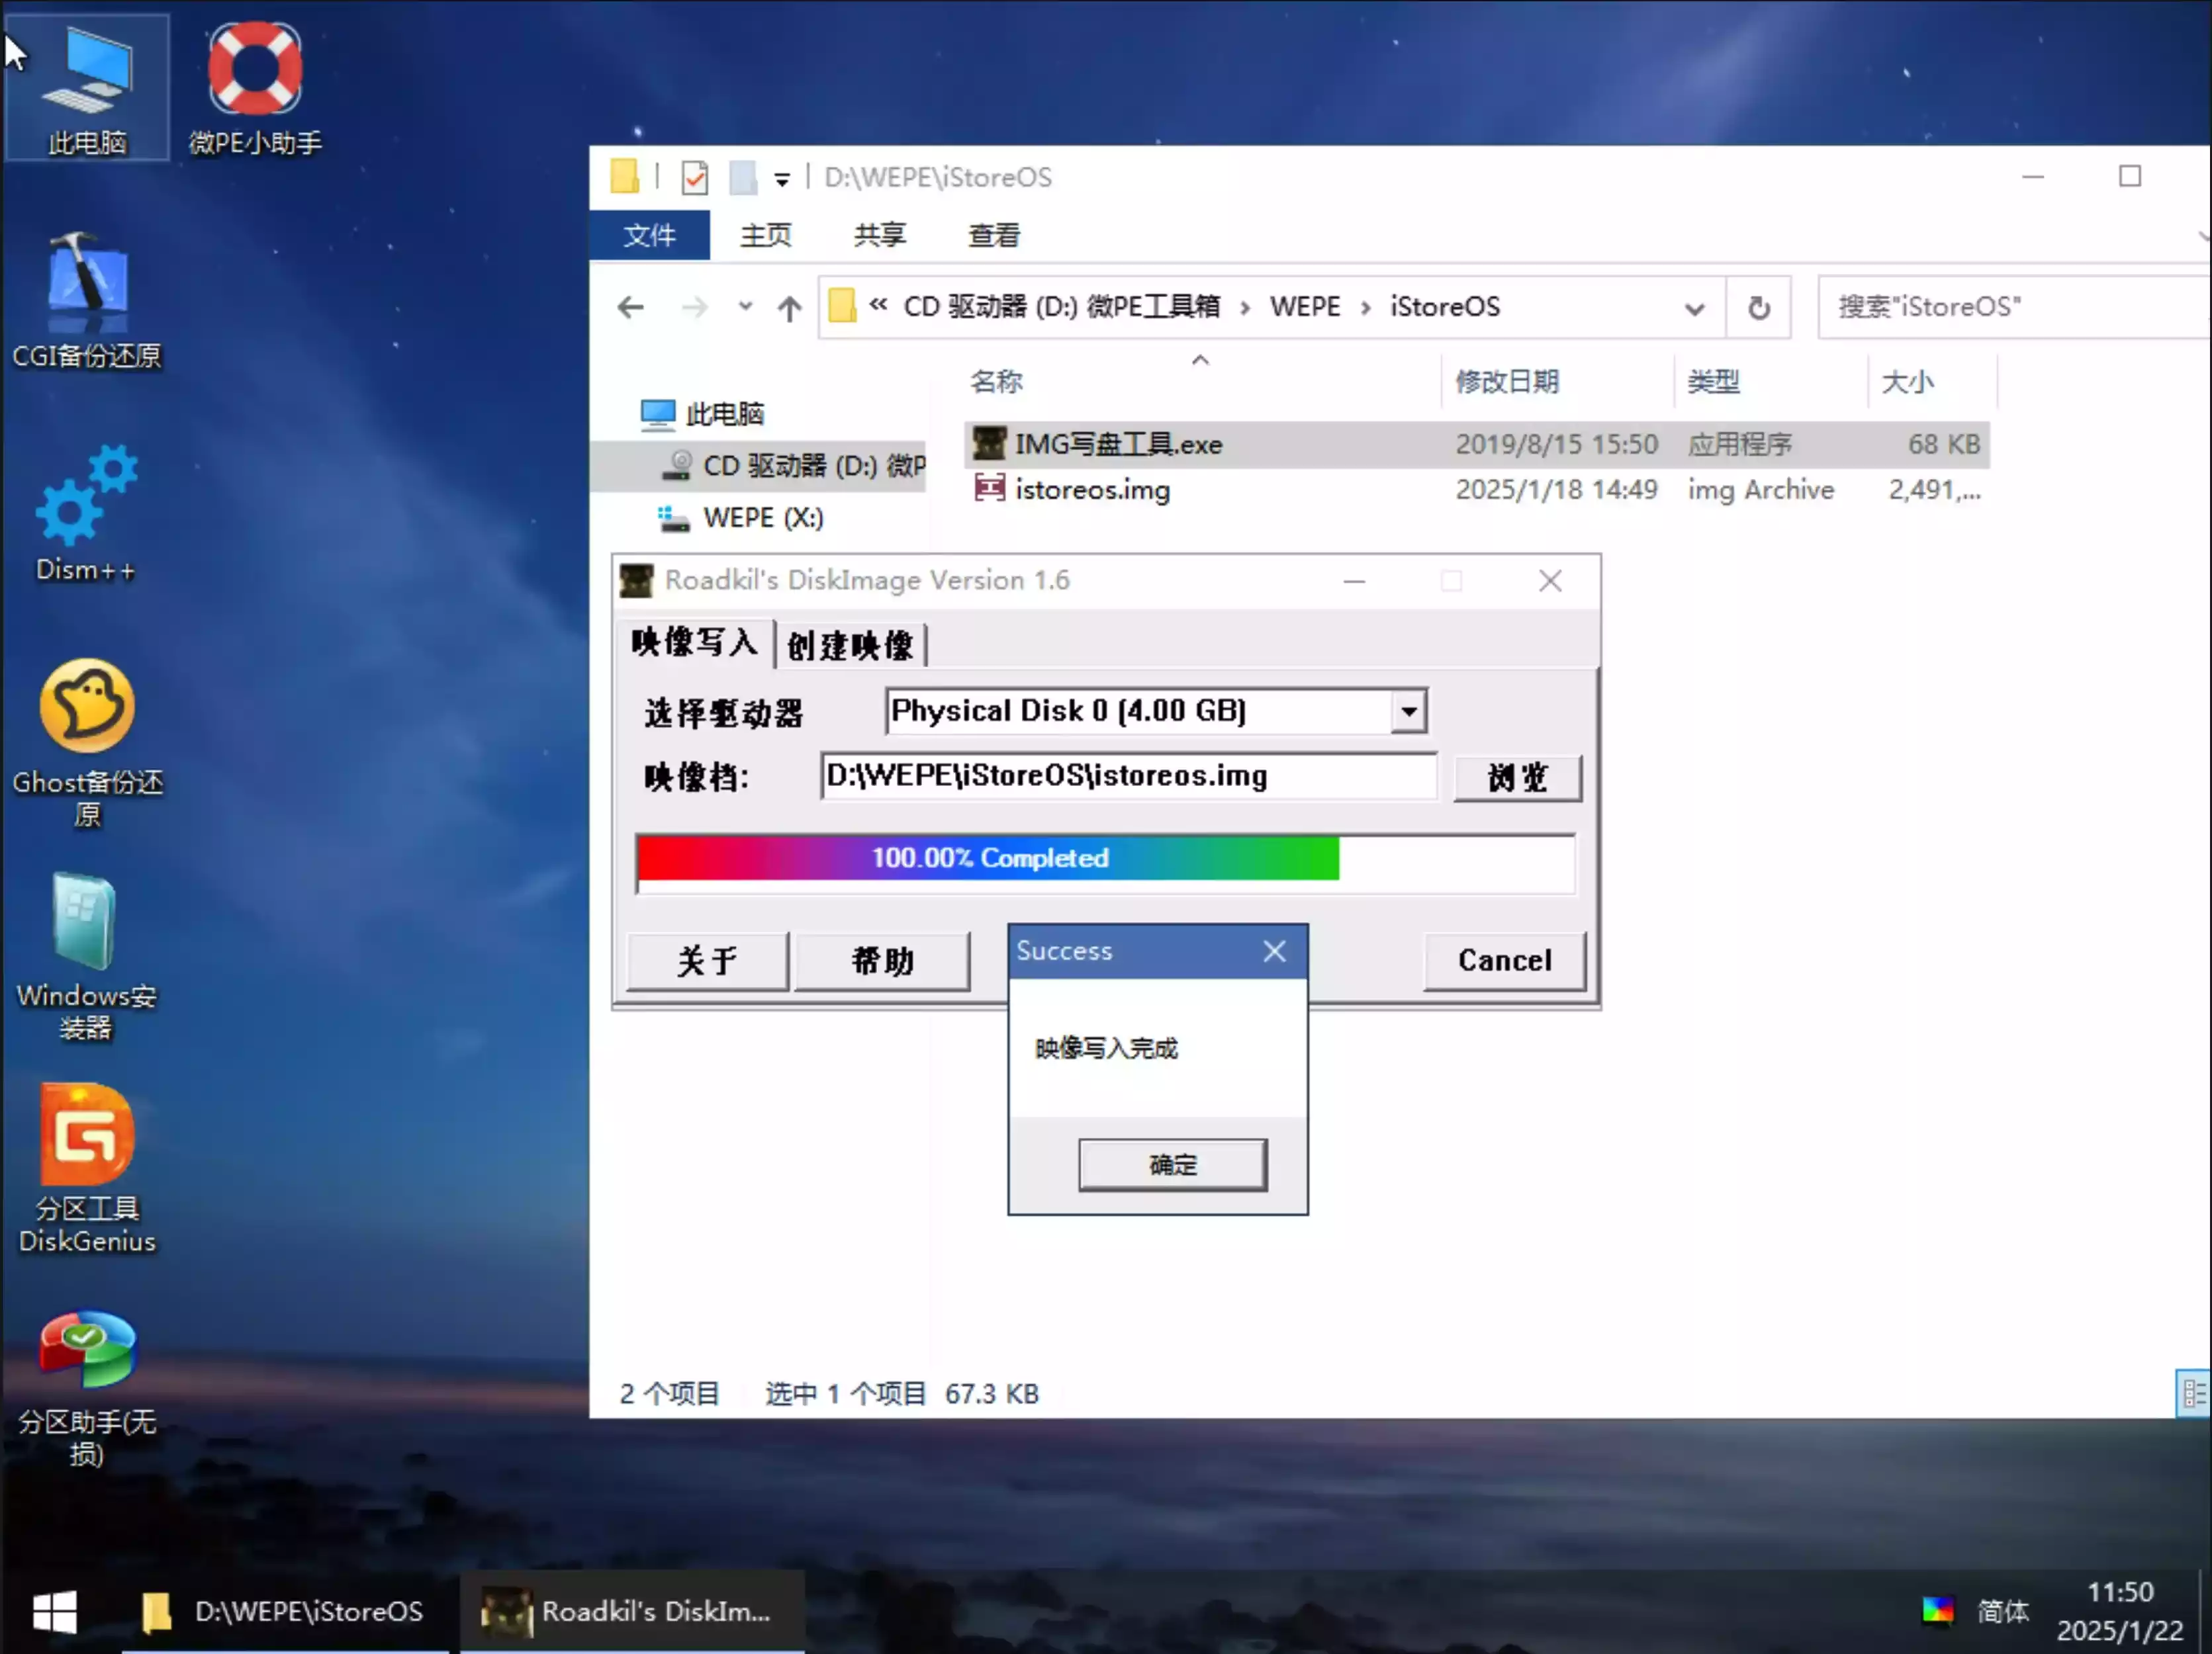Select WEPE (X:) in navigation pane
This screenshot has width=2212, height=1654.
(x=762, y=517)
